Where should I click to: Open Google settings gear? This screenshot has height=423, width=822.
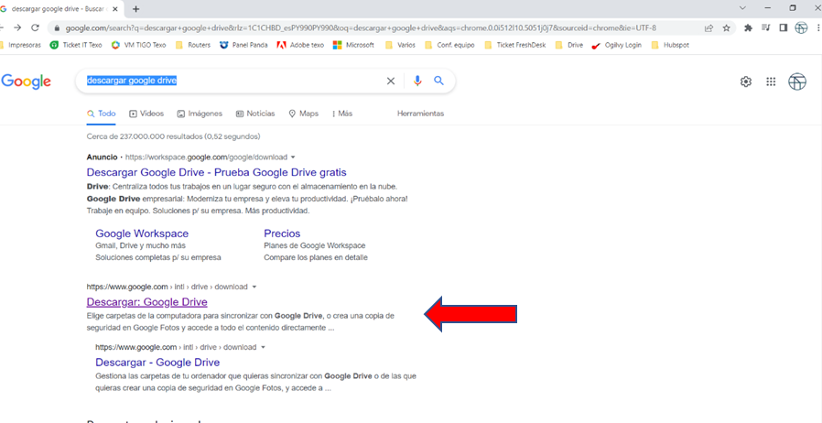point(745,81)
